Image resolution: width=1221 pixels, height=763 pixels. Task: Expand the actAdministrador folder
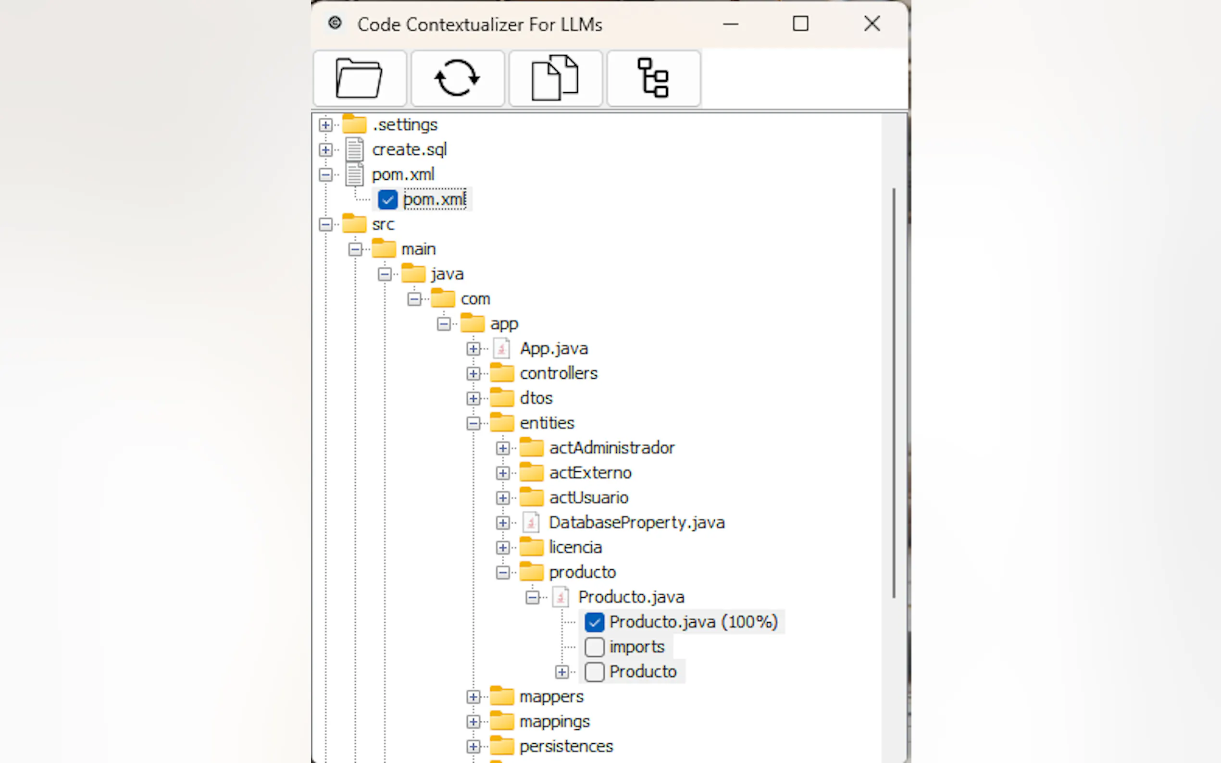coord(502,448)
